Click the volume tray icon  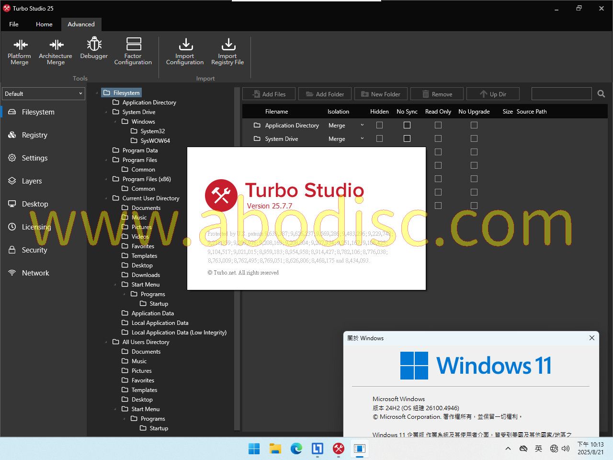pyautogui.click(x=566, y=448)
